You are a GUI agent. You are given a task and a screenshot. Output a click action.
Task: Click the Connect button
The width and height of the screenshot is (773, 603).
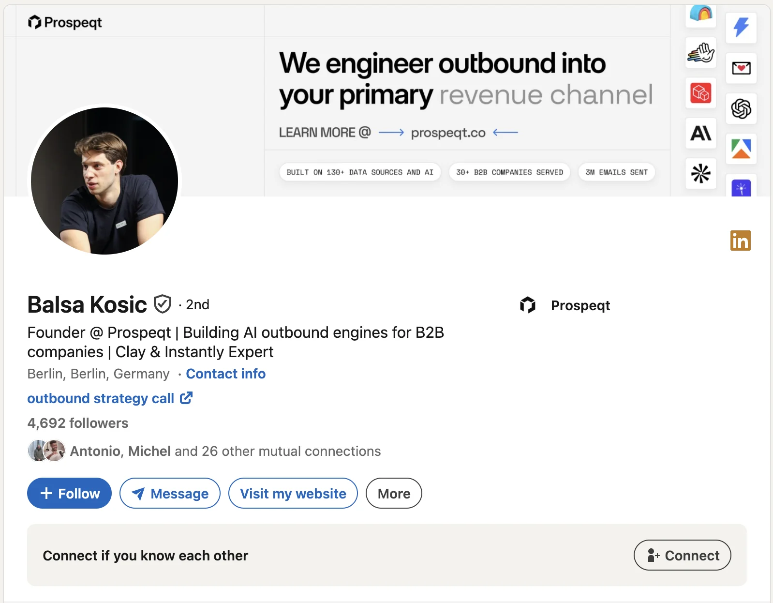(682, 555)
